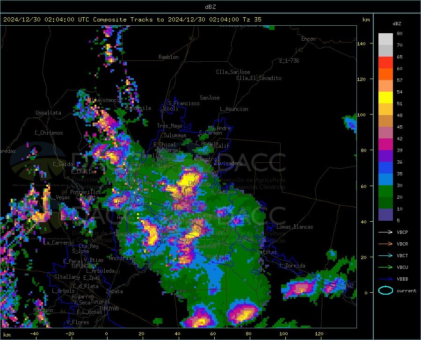This screenshot has width=421, height=340.
Task: Click the 'dBZ' title at top
Action: tap(210, 7)
